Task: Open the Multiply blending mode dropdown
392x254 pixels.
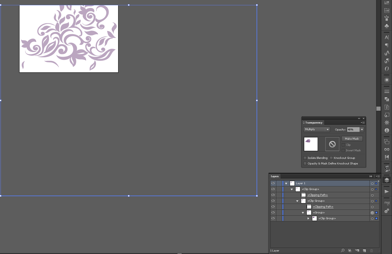Action: 317,129
